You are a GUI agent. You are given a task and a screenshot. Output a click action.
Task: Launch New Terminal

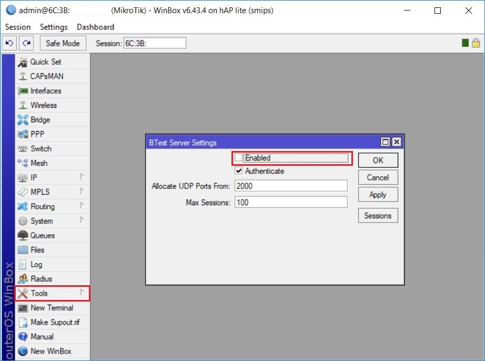click(x=52, y=308)
